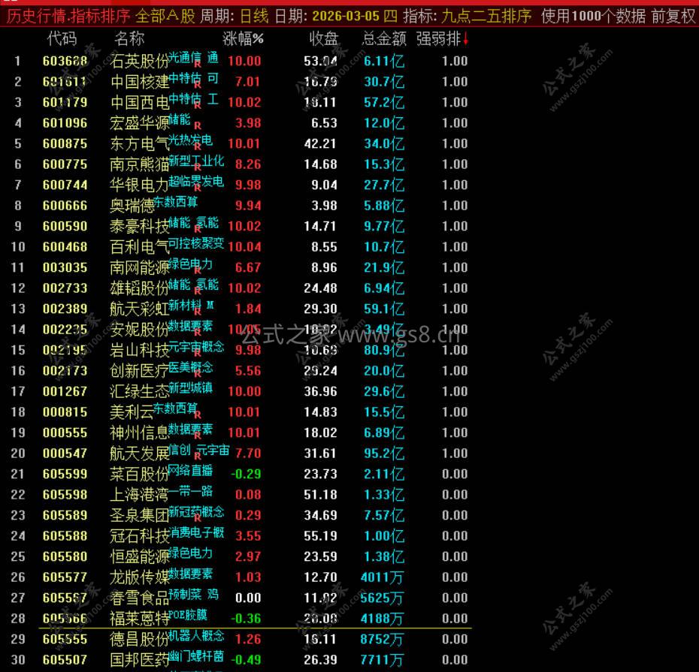Click the 代码 column header
The height and width of the screenshot is (672, 699).
pos(62,39)
